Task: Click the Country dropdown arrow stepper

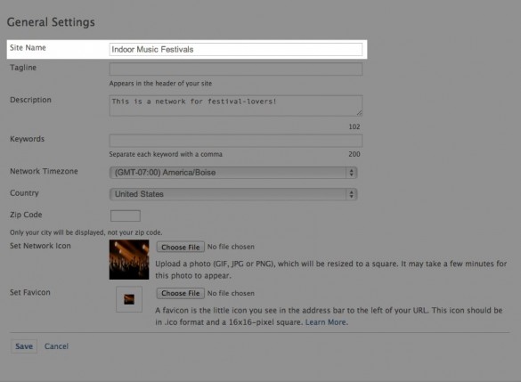Action: [x=351, y=194]
